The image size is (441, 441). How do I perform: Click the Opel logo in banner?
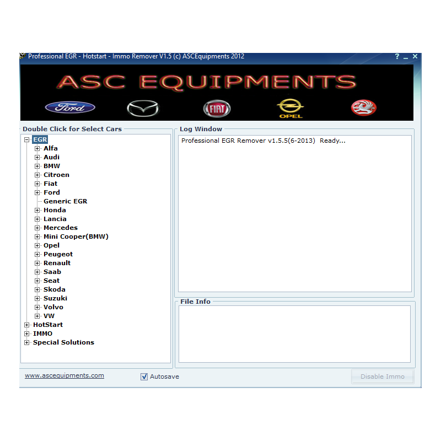click(x=291, y=108)
